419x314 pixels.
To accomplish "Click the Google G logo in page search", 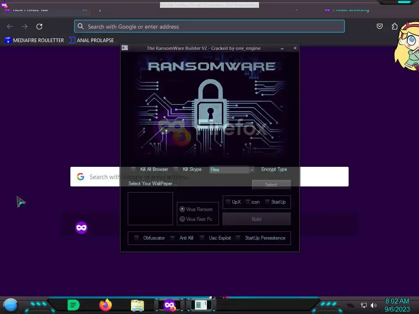I will [81, 177].
